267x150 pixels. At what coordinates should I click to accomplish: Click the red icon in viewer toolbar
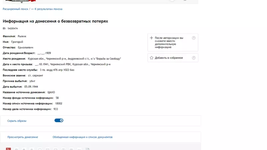pos(8,149)
